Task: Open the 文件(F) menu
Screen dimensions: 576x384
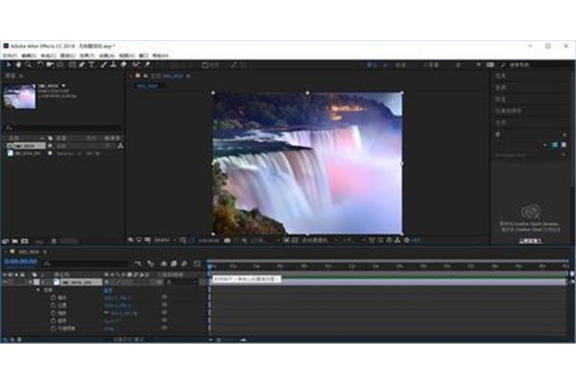Action: (x=10, y=56)
